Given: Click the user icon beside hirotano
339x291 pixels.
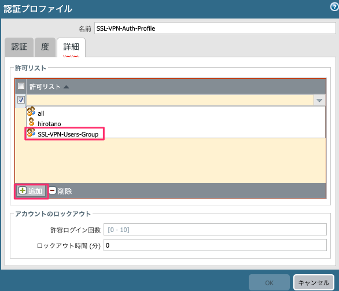Looking at the screenshot, I should pyautogui.click(x=32, y=121).
